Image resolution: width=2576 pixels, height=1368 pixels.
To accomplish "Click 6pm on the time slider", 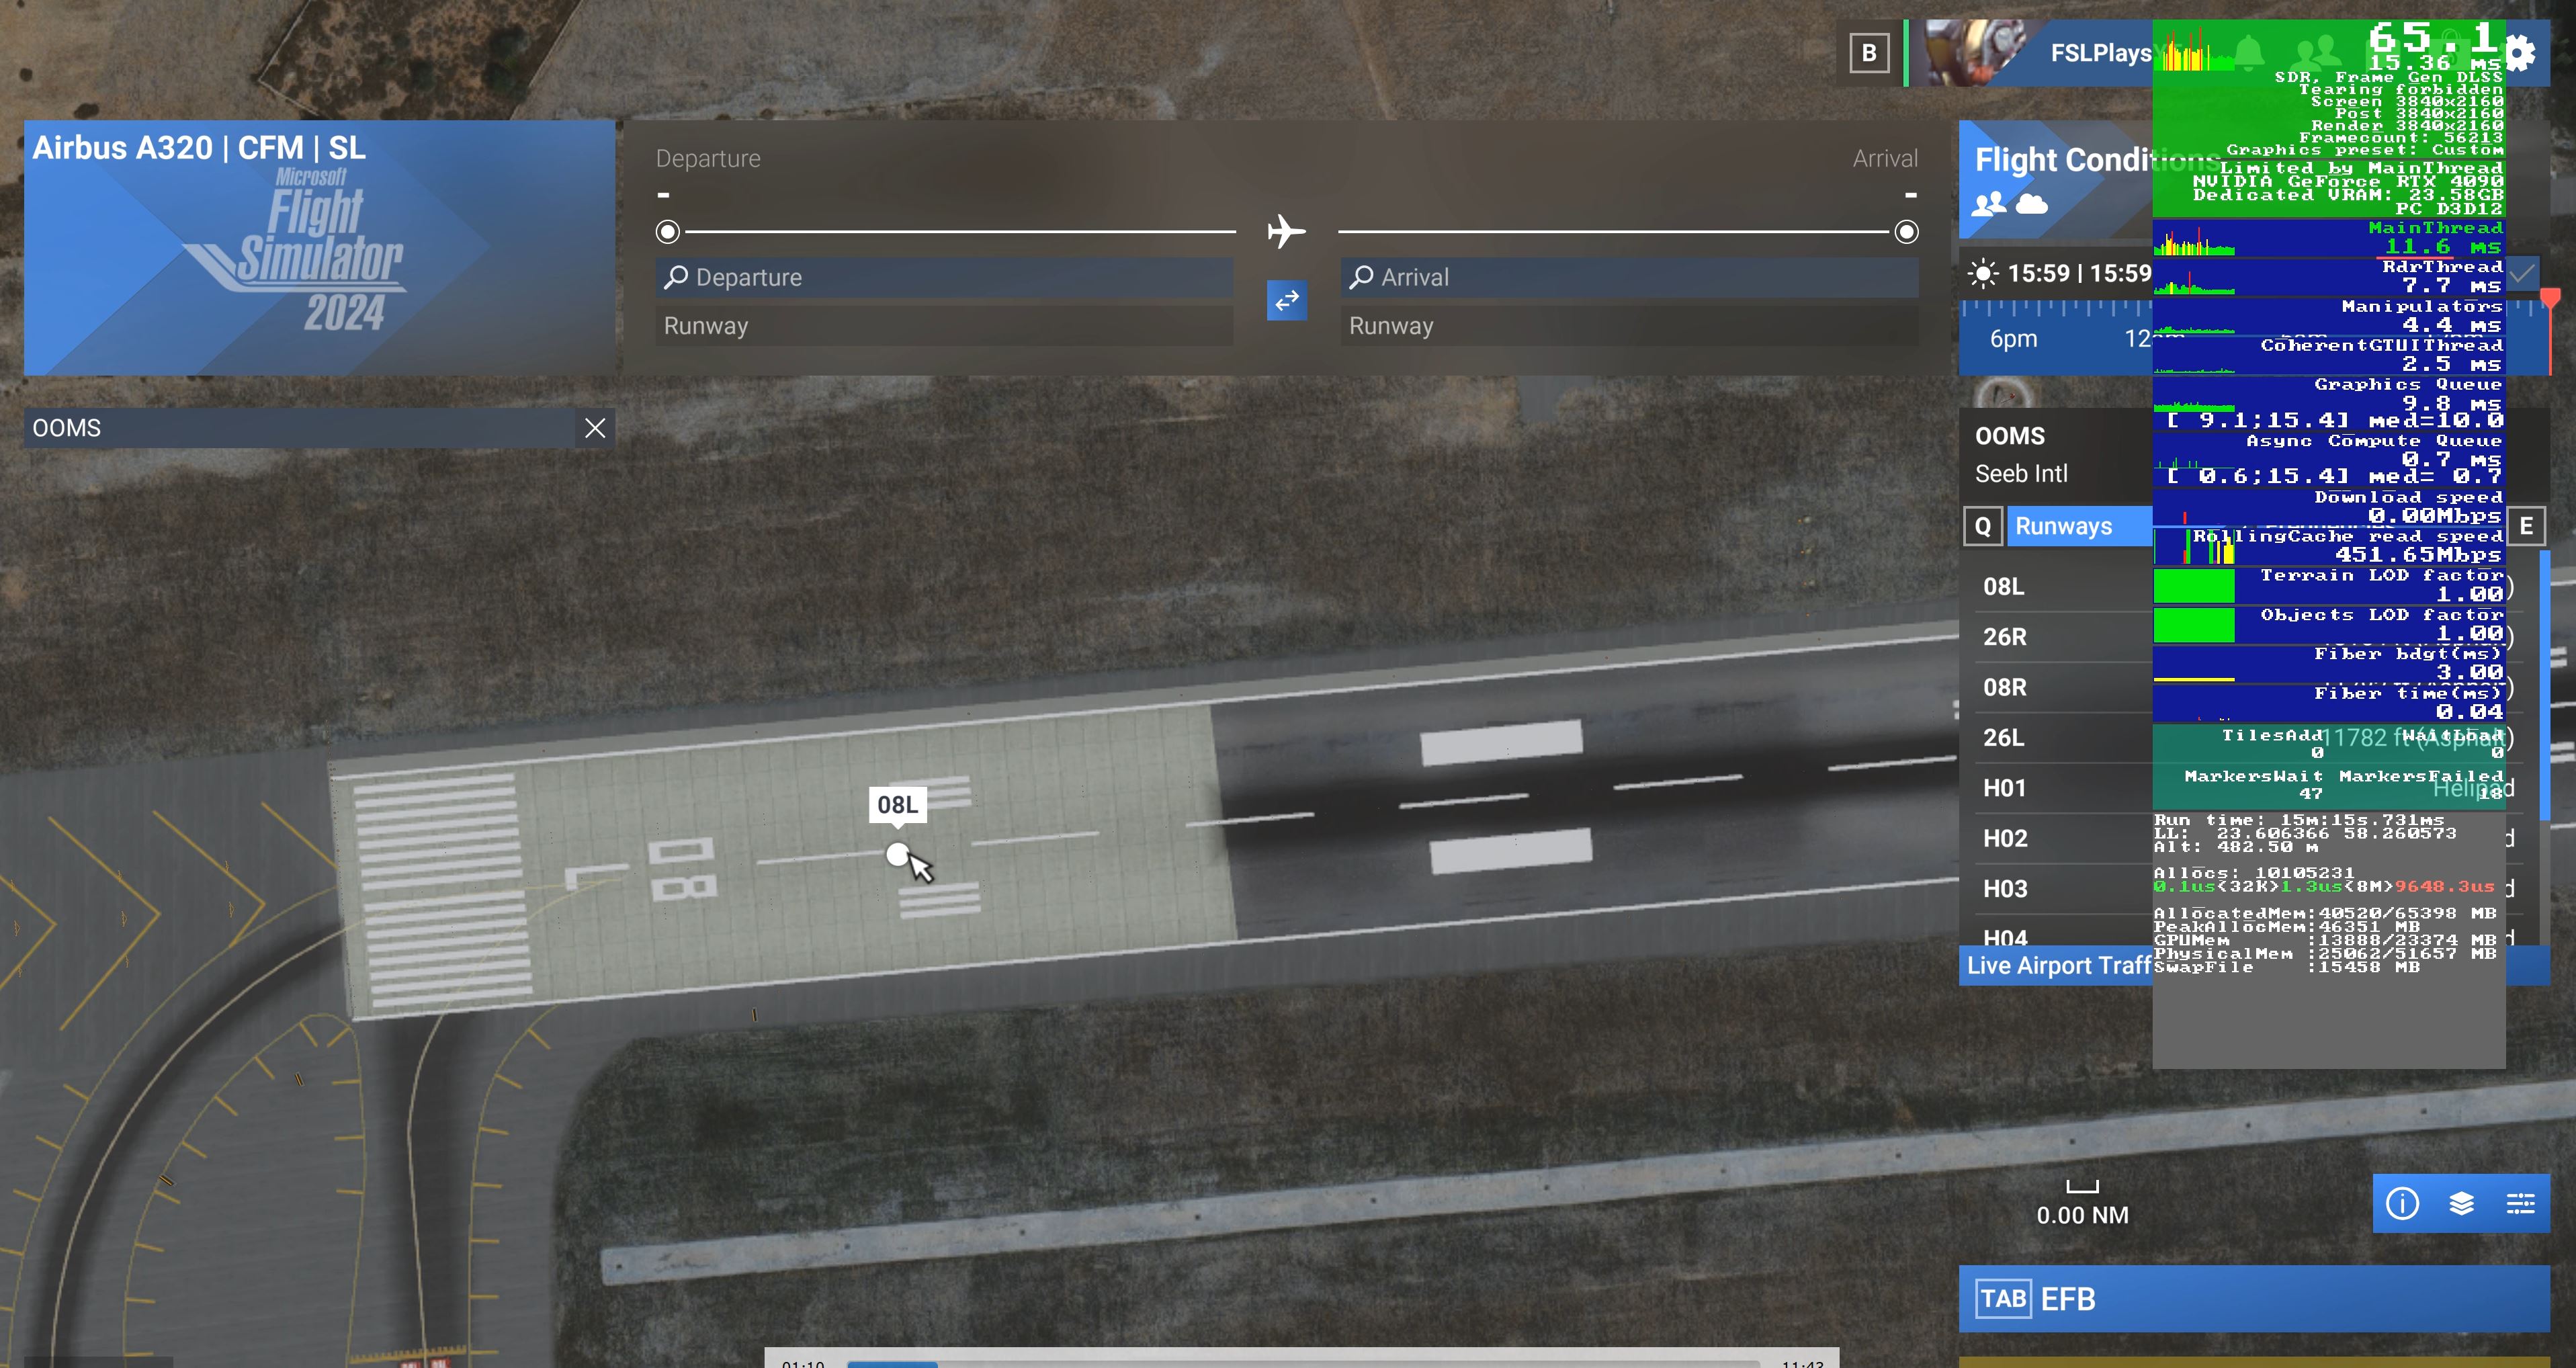I will coord(2013,339).
